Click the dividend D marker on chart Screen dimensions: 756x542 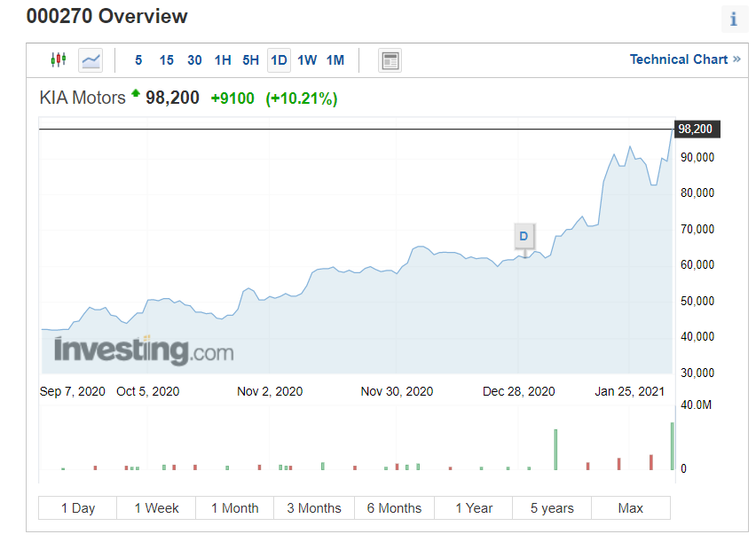tap(524, 236)
